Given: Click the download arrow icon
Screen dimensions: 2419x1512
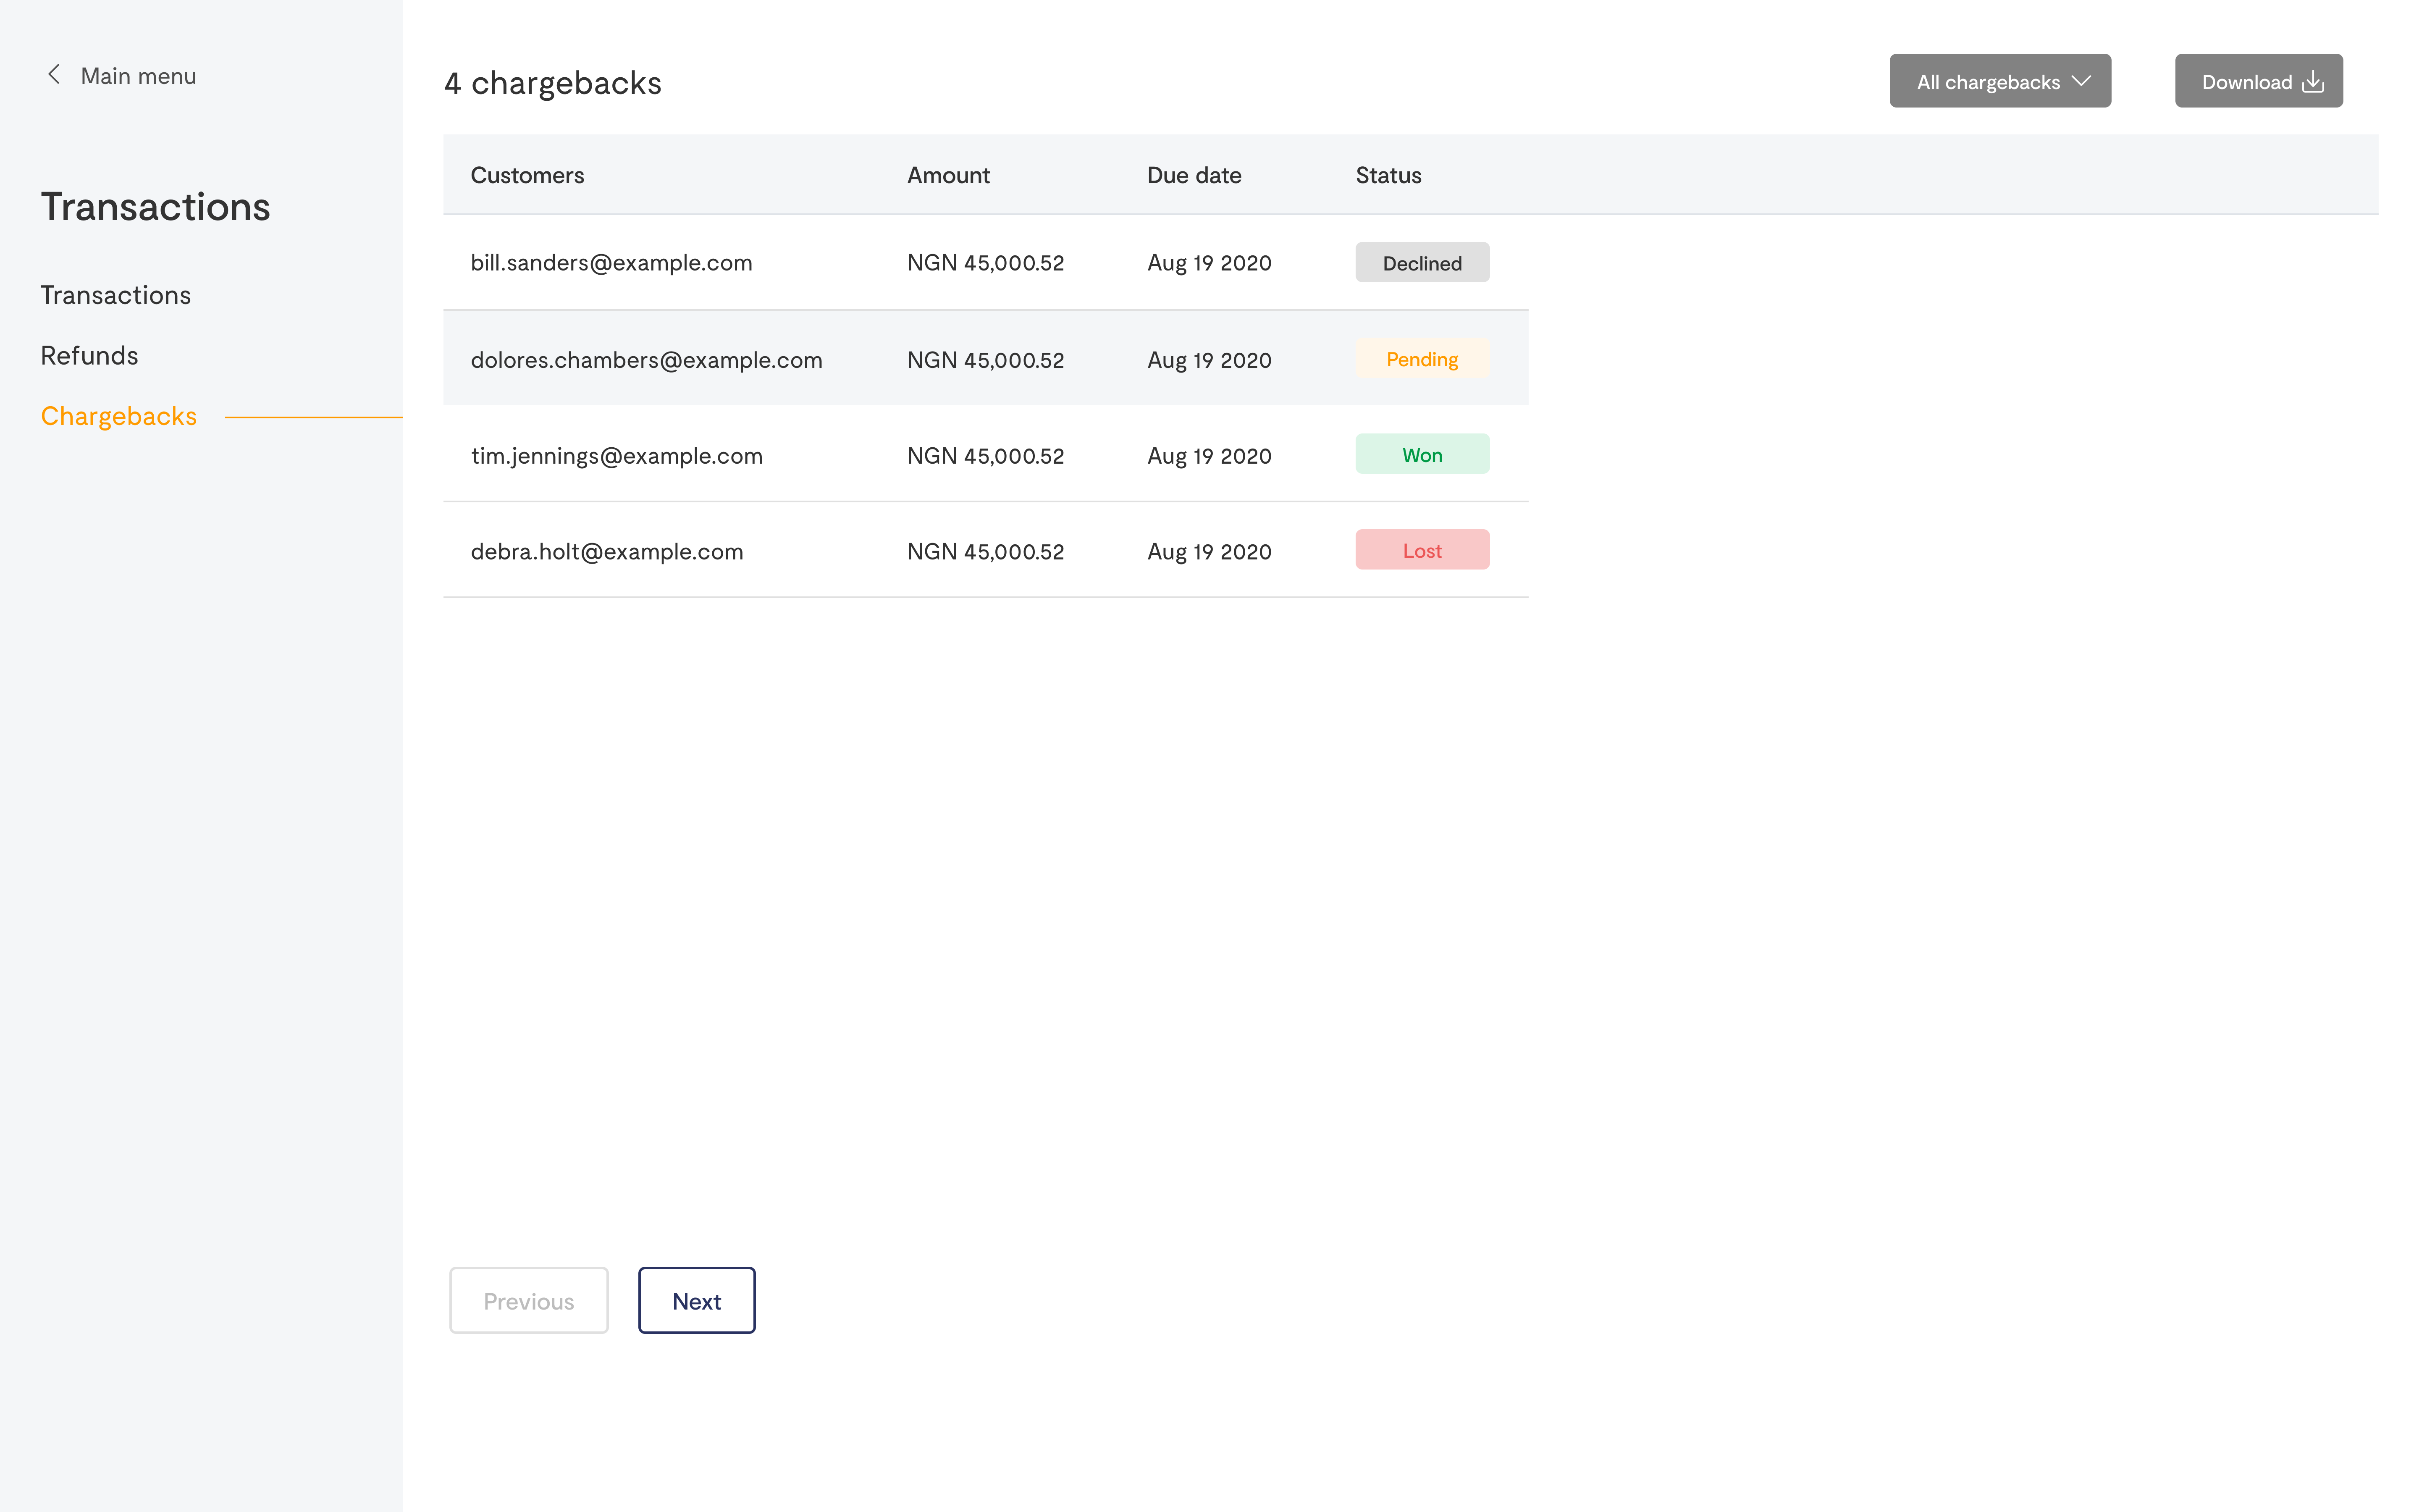Looking at the screenshot, I should [x=2313, y=82].
